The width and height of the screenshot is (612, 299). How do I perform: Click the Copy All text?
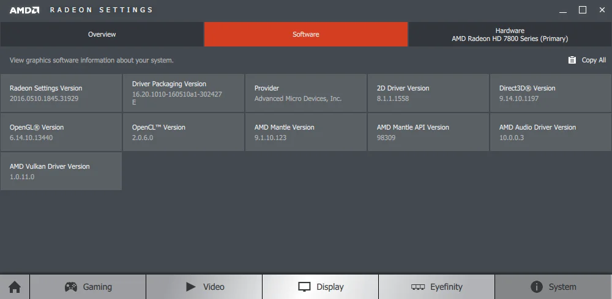[x=594, y=60]
